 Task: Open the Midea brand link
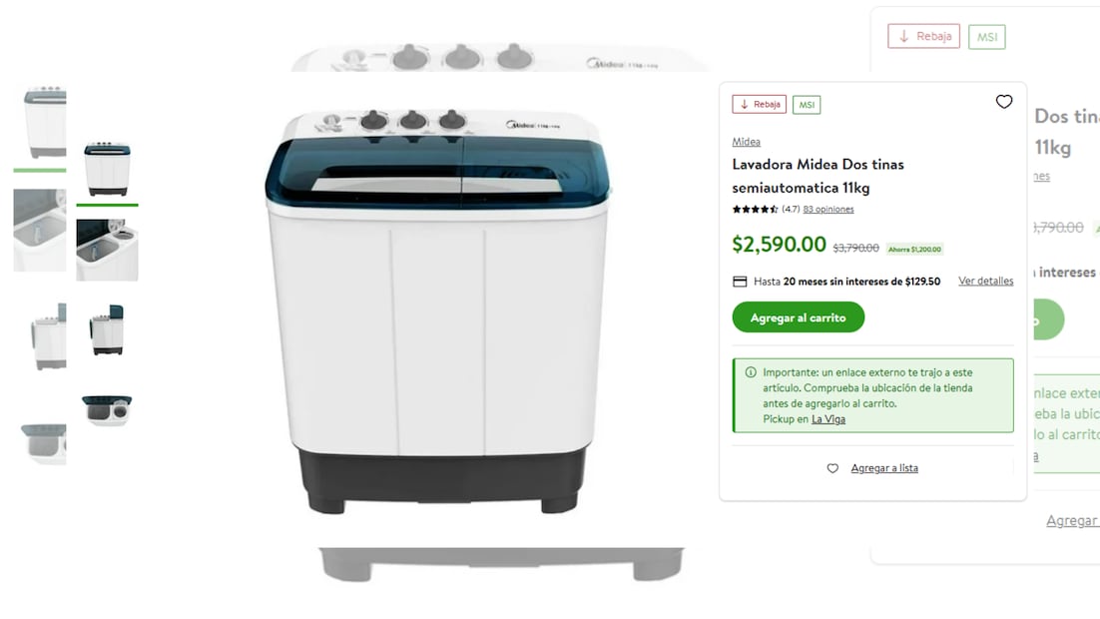[x=746, y=142]
